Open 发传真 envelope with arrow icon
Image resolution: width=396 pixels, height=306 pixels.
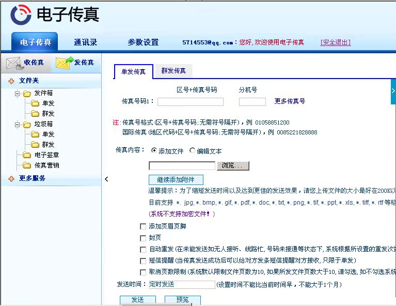(64, 63)
